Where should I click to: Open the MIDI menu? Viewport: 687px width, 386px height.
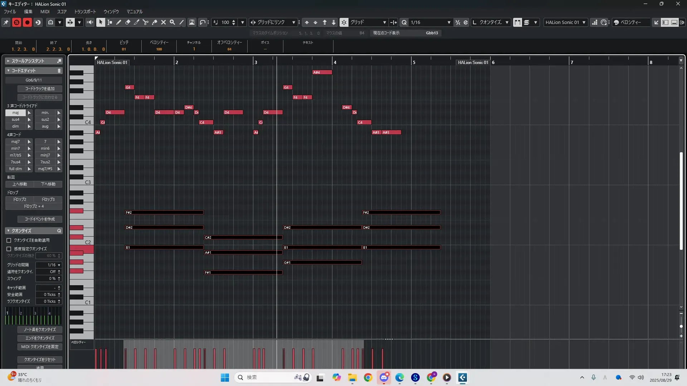pyautogui.click(x=45, y=11)
